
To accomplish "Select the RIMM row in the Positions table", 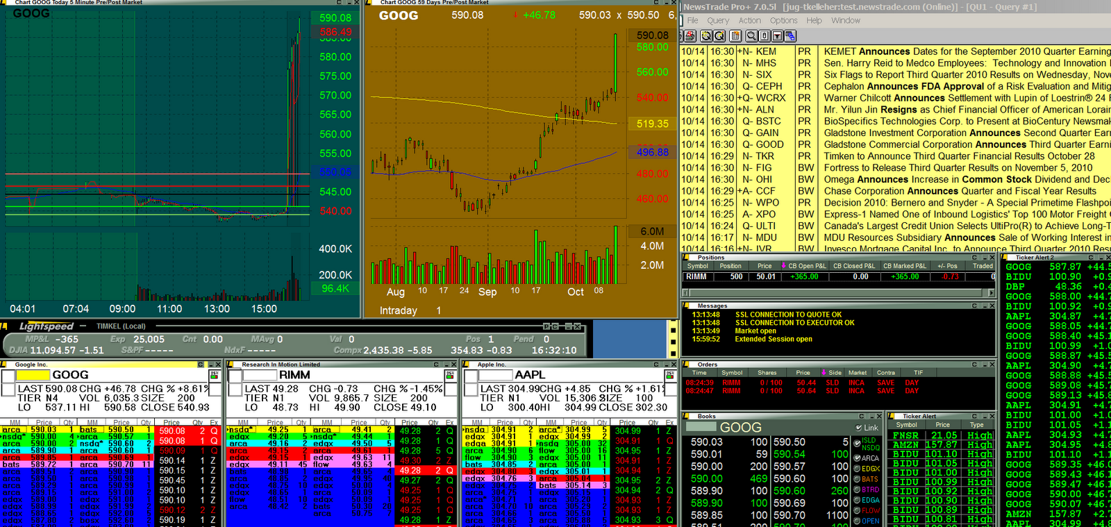I will pos(839,276).
